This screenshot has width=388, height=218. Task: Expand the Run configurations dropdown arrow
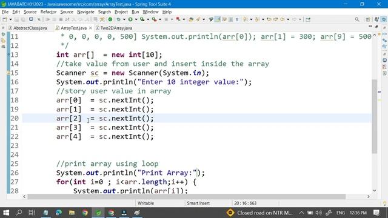(x=136, y=19)
